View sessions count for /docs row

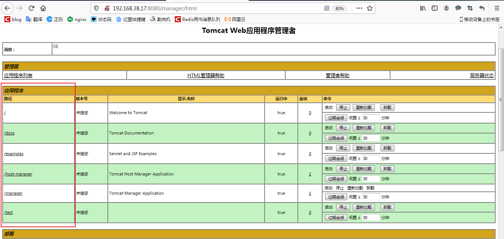(310, 133)
